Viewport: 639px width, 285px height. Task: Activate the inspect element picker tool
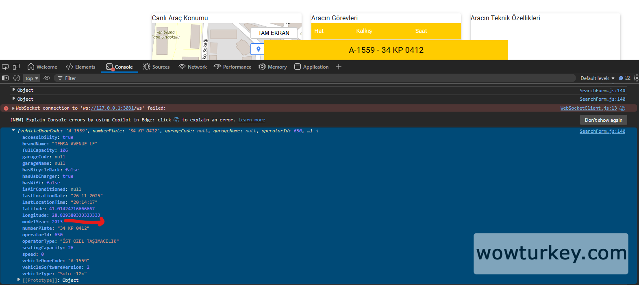coord(5,67)
